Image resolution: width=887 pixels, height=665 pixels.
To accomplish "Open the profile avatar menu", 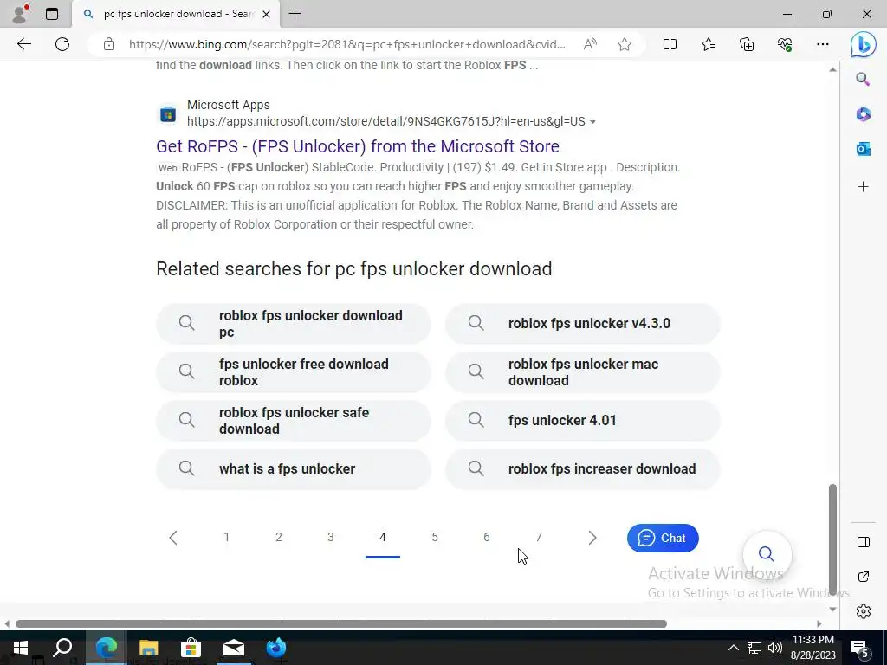I will (x=20, y=14).
